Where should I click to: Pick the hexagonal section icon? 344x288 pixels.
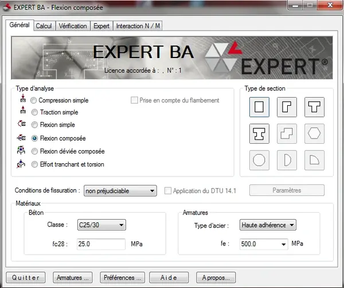tap(314, 133)
